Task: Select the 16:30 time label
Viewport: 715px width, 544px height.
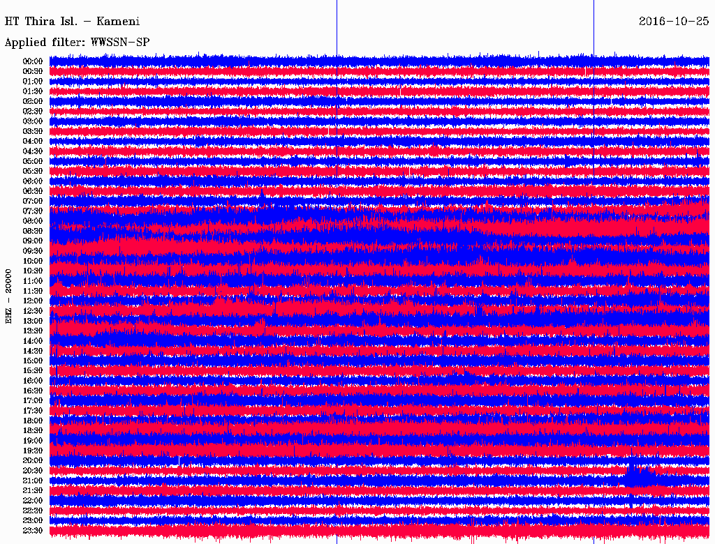Action: click(33, 391)
